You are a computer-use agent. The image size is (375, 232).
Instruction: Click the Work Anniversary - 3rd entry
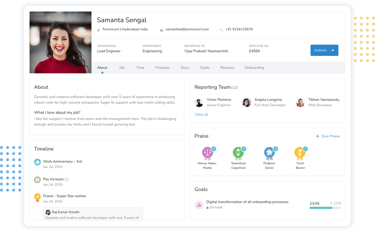pos(62,162)
